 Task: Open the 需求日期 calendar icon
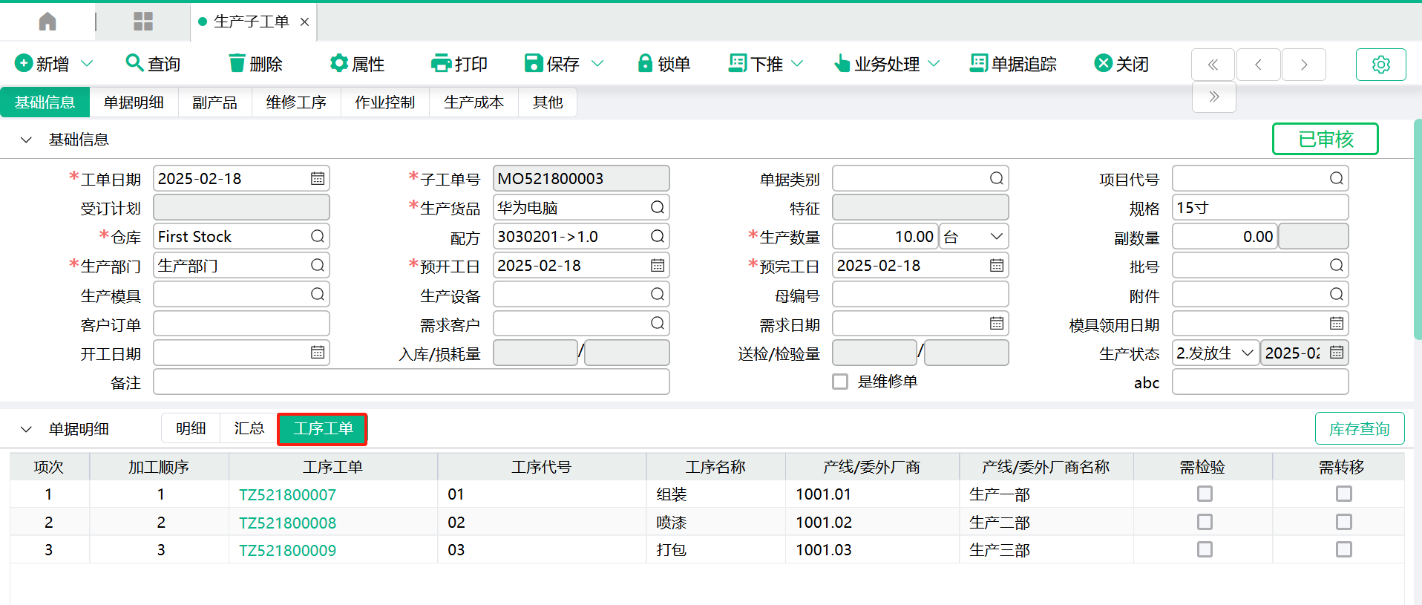pyautogui.click(x=997, y=323)
